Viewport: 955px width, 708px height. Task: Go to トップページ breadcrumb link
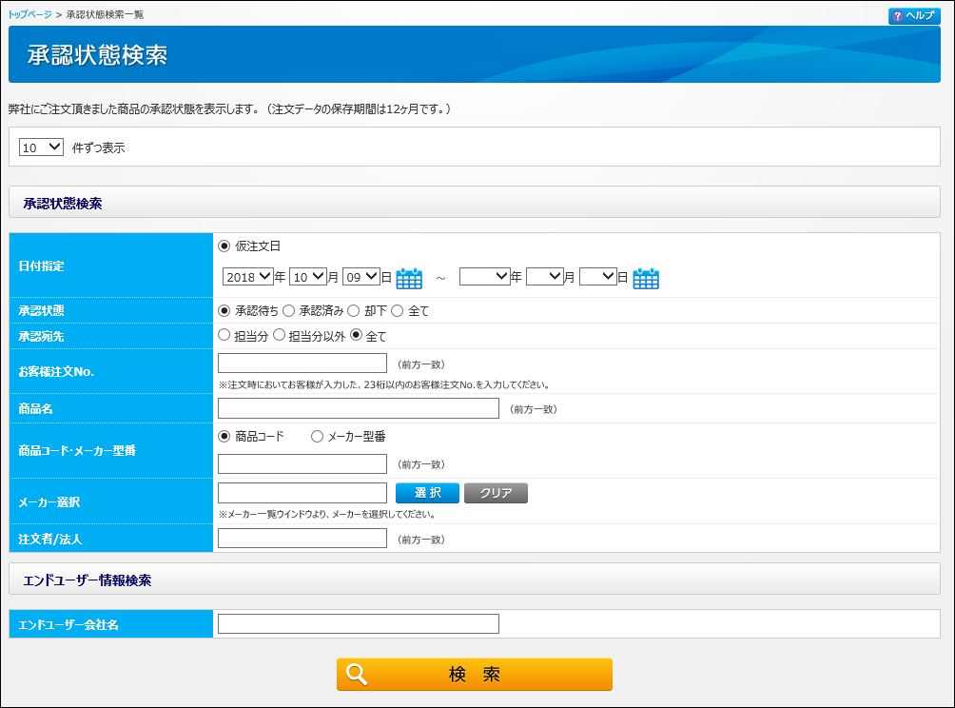point(29,15)
